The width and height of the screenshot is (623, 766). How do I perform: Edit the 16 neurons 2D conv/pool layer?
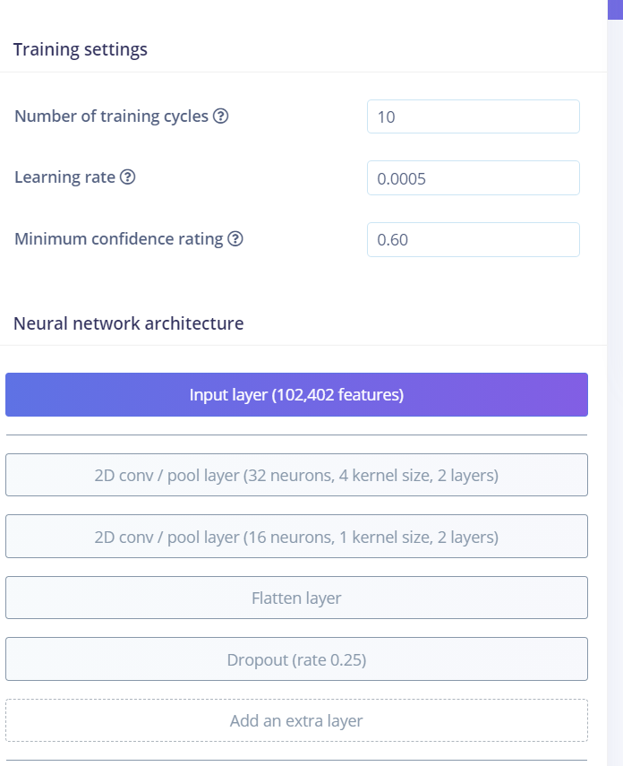(296, 537)
